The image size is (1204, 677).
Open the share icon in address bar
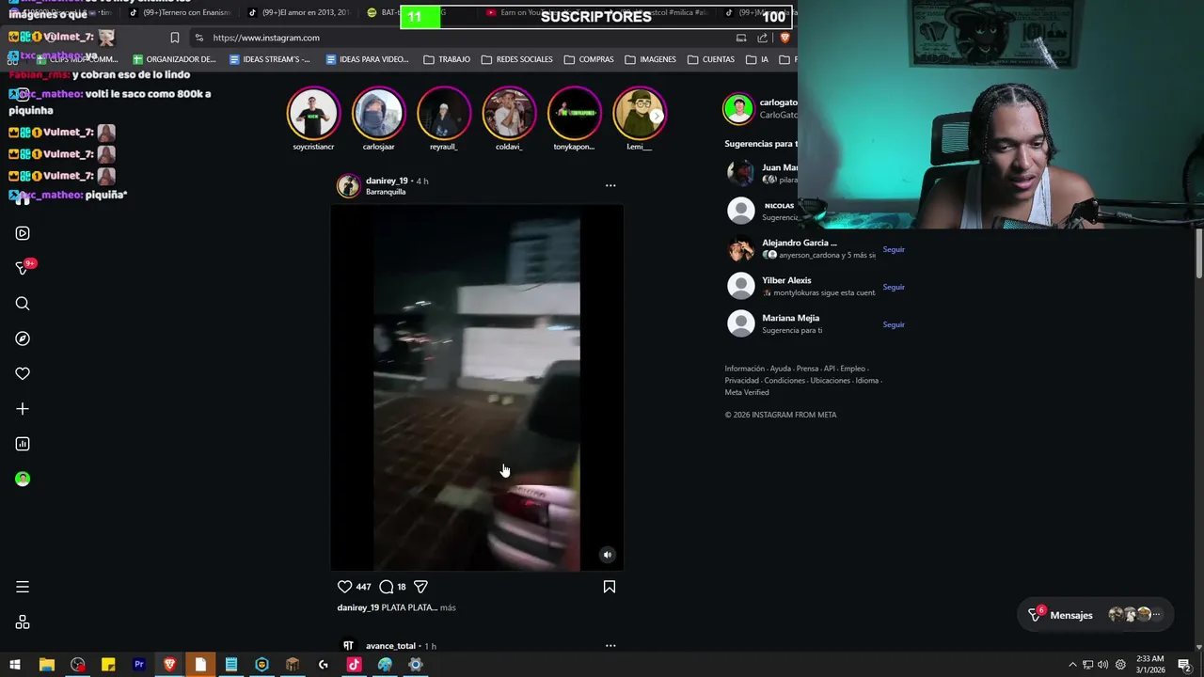[763, 38]
